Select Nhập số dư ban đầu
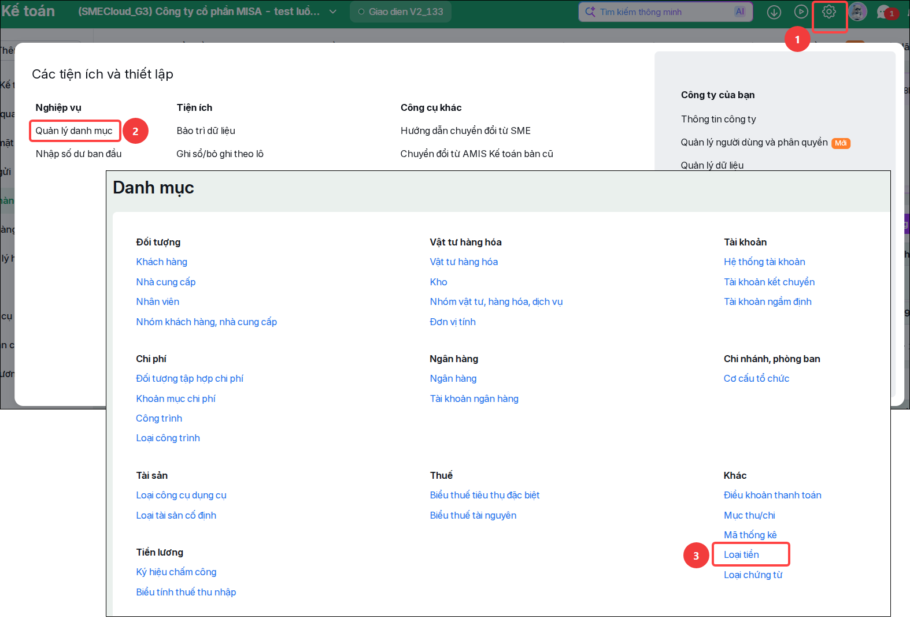The width and height of the screenshot is (910, 622). [79, 154]
